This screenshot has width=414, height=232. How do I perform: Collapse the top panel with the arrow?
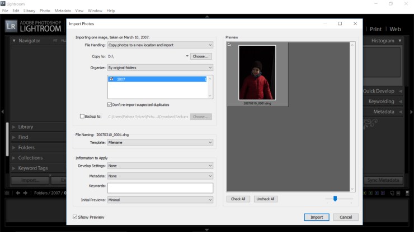[x=207, y=16]
